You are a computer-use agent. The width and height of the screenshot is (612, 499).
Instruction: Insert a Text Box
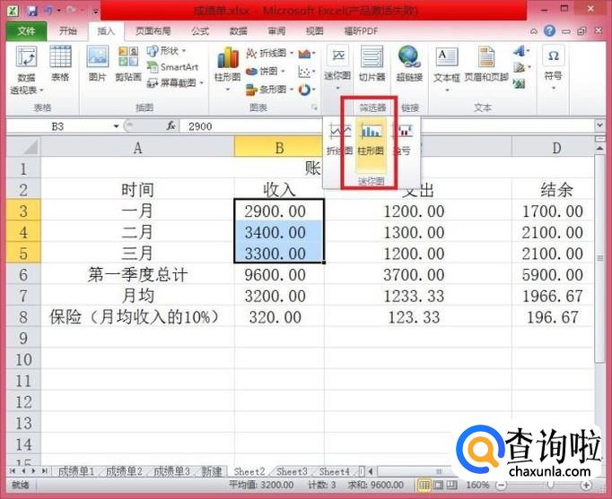tap(447, 69)
